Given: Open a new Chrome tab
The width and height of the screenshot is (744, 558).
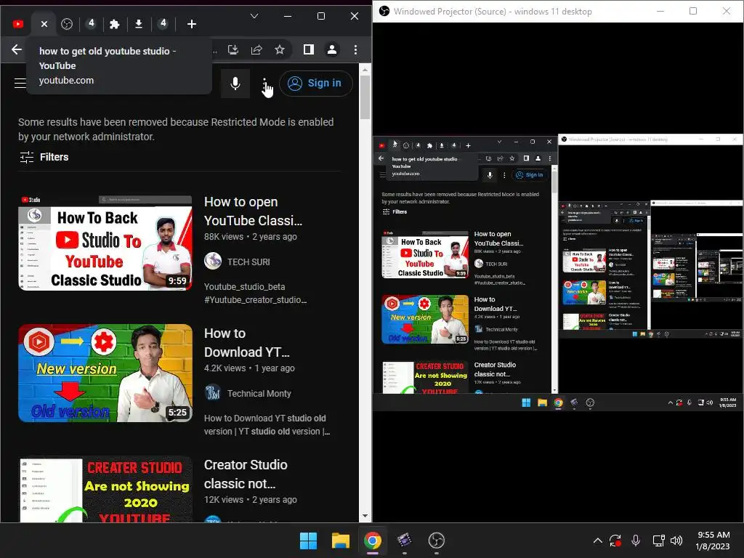Looking at the screenshot, I should (x=192, y=24).
